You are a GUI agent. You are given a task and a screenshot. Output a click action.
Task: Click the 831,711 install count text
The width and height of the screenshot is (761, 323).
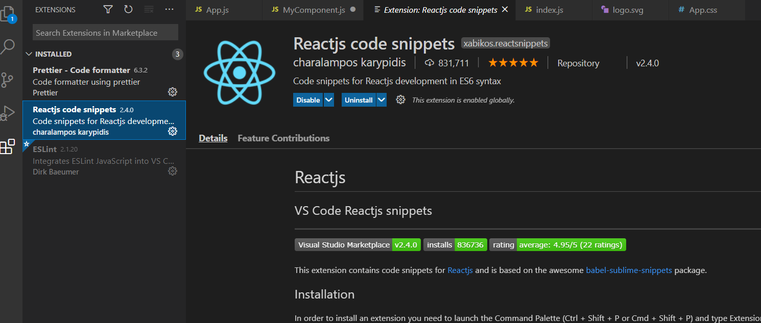[x=454, y=63]
